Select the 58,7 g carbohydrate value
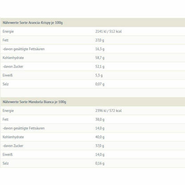Viewport: 185px width, 185px height. coord(100,58)
